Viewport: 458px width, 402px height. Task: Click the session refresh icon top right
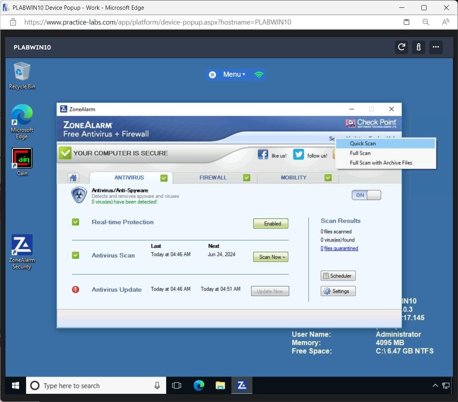tap(401, 47)
